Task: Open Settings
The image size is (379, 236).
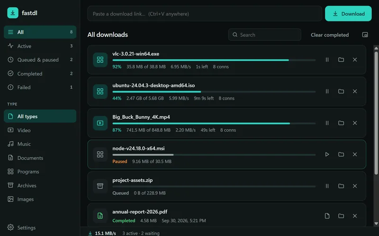Action: tap(40, 228)
